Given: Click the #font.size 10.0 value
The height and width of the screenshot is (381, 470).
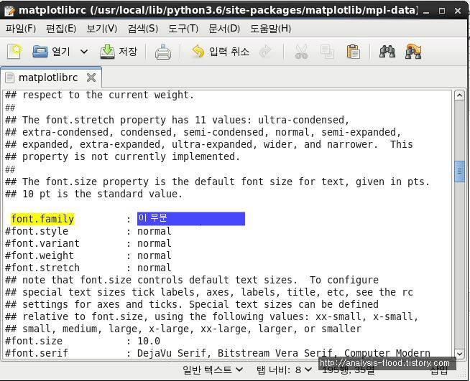Looking at the screenshot, I should (149, 342).
